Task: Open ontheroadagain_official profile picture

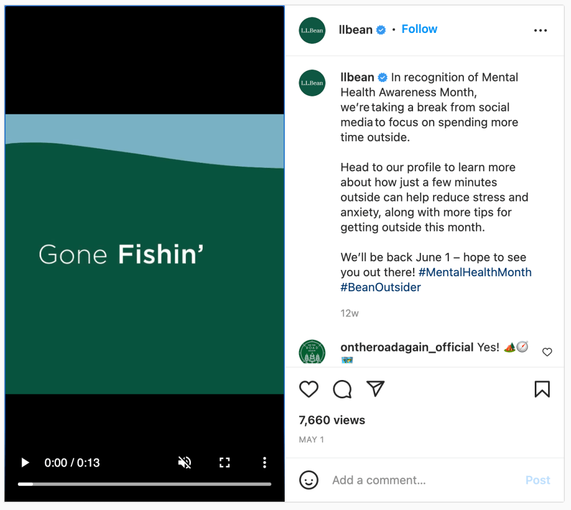Action: click(312, 352)
